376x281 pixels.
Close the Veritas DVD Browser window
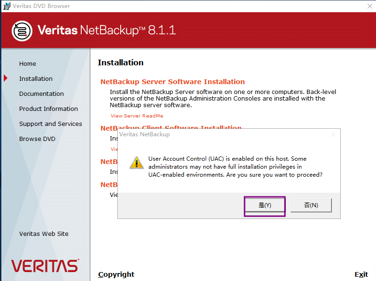(x=370, y=6)
